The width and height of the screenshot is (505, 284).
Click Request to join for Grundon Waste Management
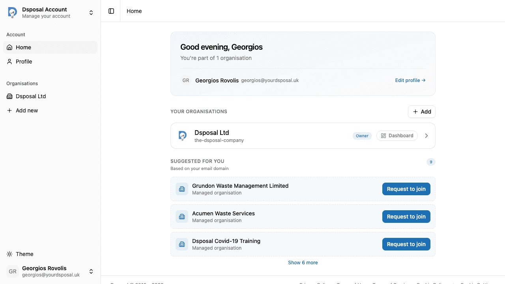pyautogui.click(x=406, y=189)
